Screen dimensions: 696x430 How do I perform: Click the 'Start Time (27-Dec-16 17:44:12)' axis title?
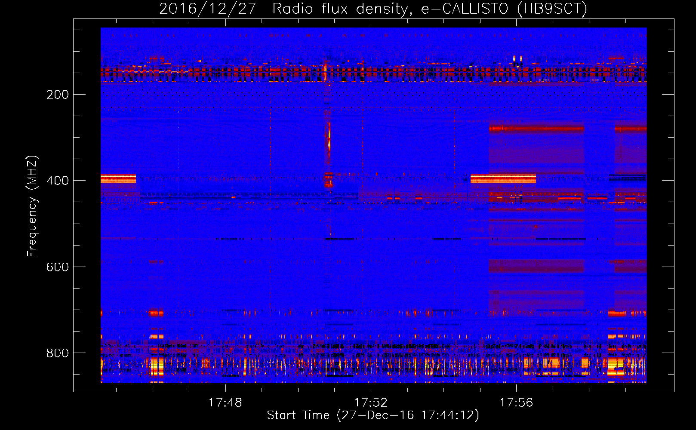373,415
